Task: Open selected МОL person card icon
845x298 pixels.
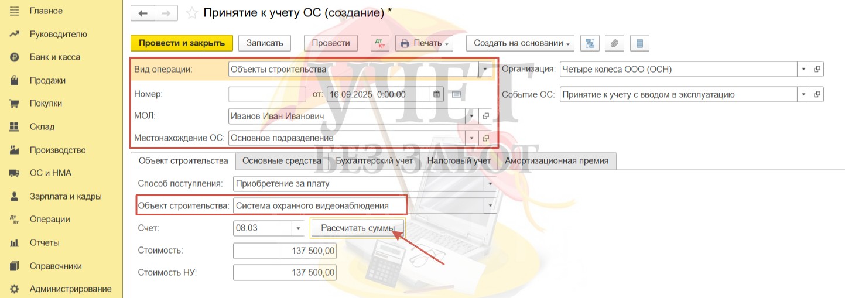Action: (x=485, y=116)
